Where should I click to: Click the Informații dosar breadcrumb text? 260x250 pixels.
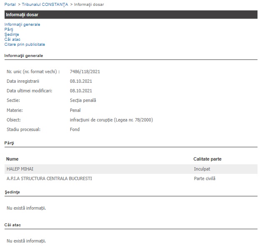(x=89, y=5)
